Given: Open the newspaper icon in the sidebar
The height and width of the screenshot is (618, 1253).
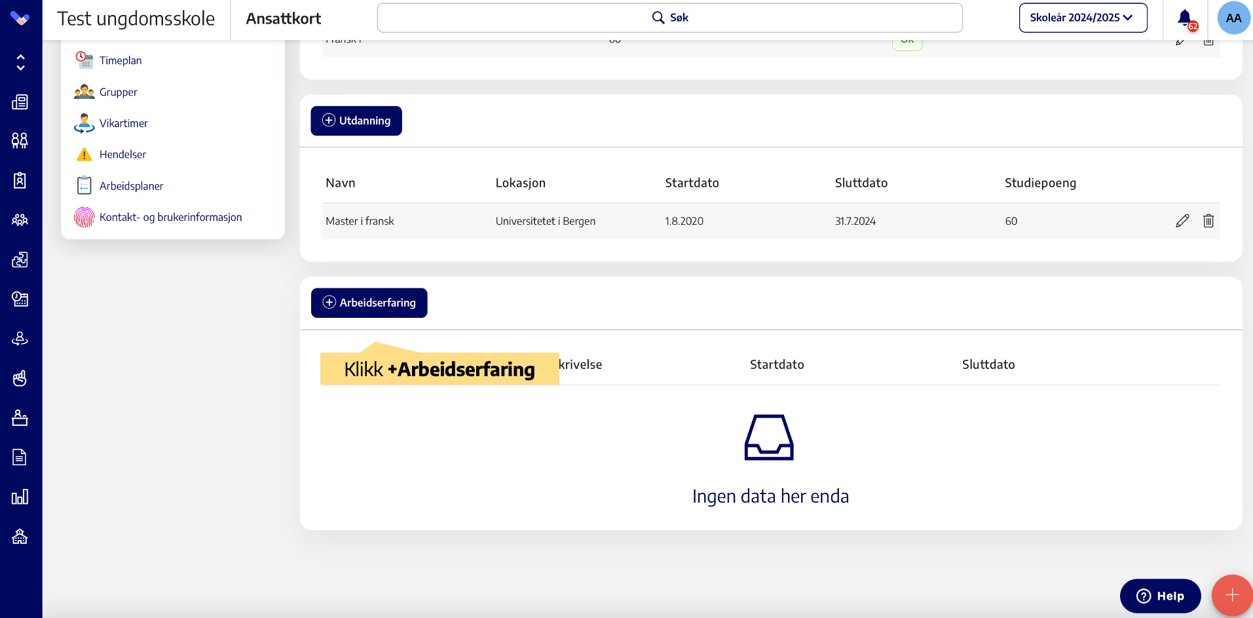Looking at the screenshot, I should [x=20, y=102].
